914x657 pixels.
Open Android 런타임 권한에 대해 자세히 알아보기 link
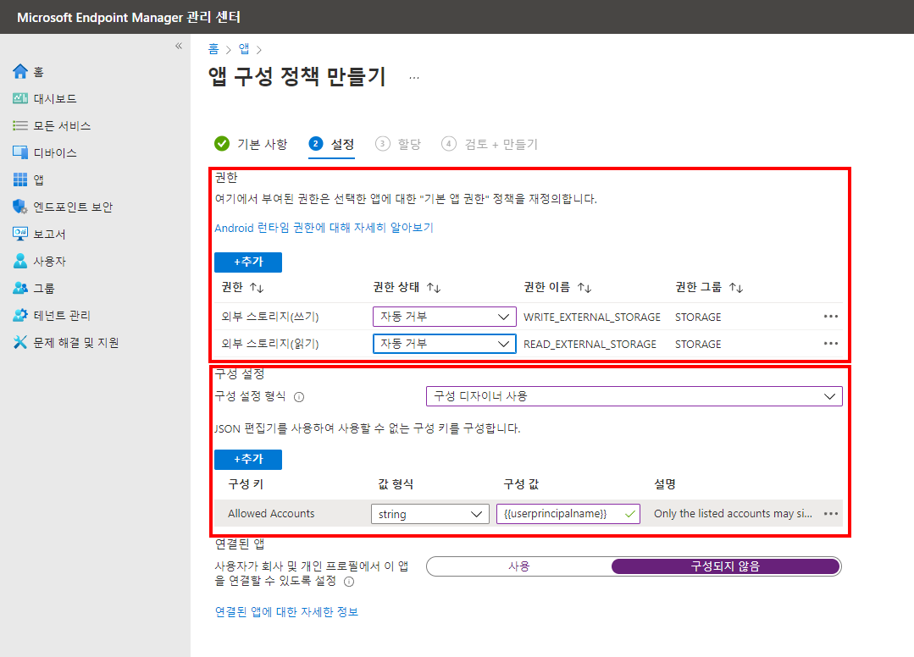pos(324,228)
